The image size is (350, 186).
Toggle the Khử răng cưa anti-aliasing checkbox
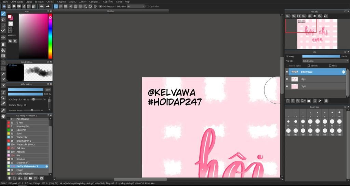tap(100, 6)
